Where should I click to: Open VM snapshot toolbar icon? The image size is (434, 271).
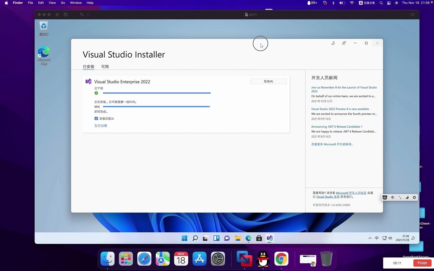pyautogui.click(x=66, y=15)
